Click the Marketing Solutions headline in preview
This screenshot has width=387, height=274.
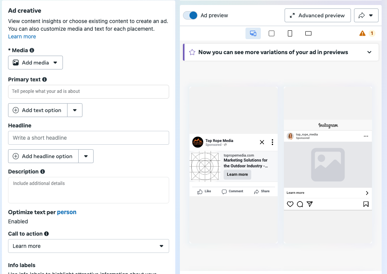(245, 163)
